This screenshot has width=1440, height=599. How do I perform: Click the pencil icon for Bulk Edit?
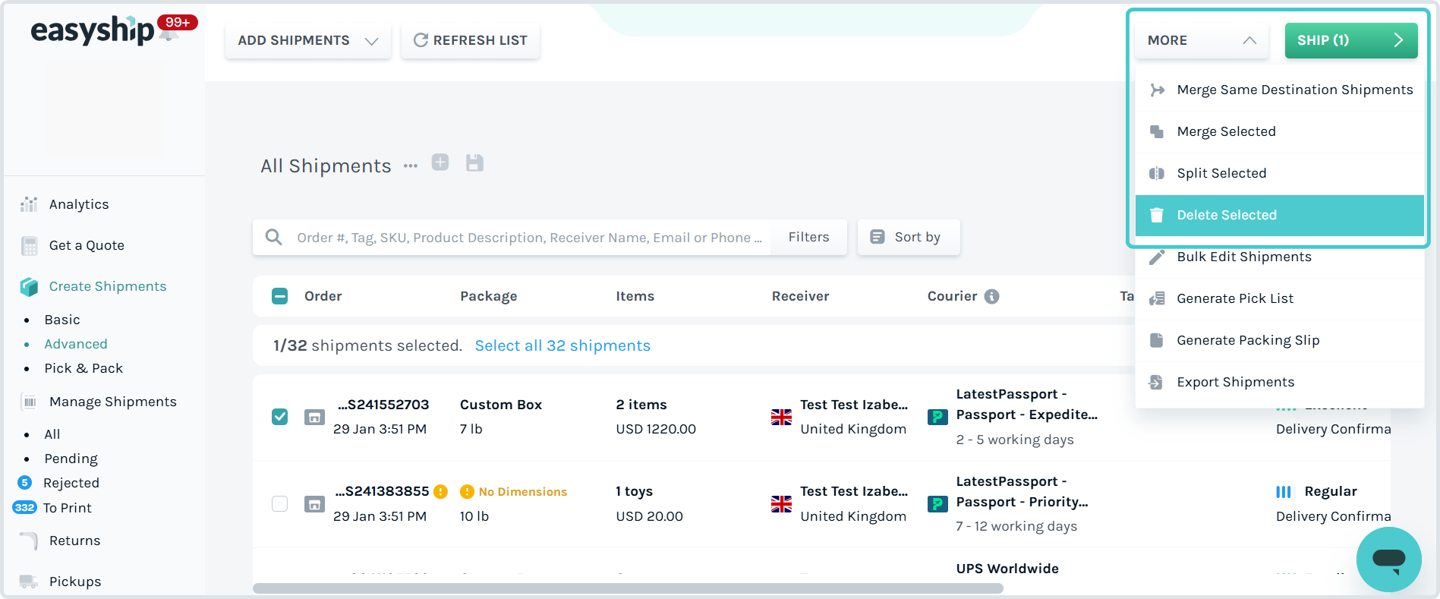pyautogui.click(x=1156, y=257)
